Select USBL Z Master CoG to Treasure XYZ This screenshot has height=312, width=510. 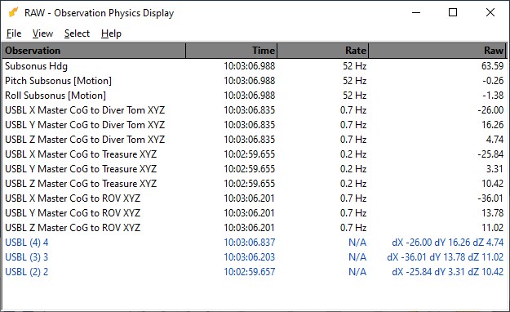pyautogui.click(x=255, y=184)
